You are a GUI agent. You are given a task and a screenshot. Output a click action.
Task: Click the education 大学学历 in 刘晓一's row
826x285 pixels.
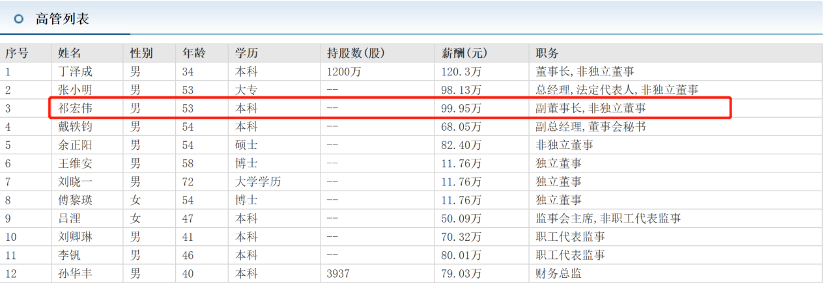tap(258, 181)
